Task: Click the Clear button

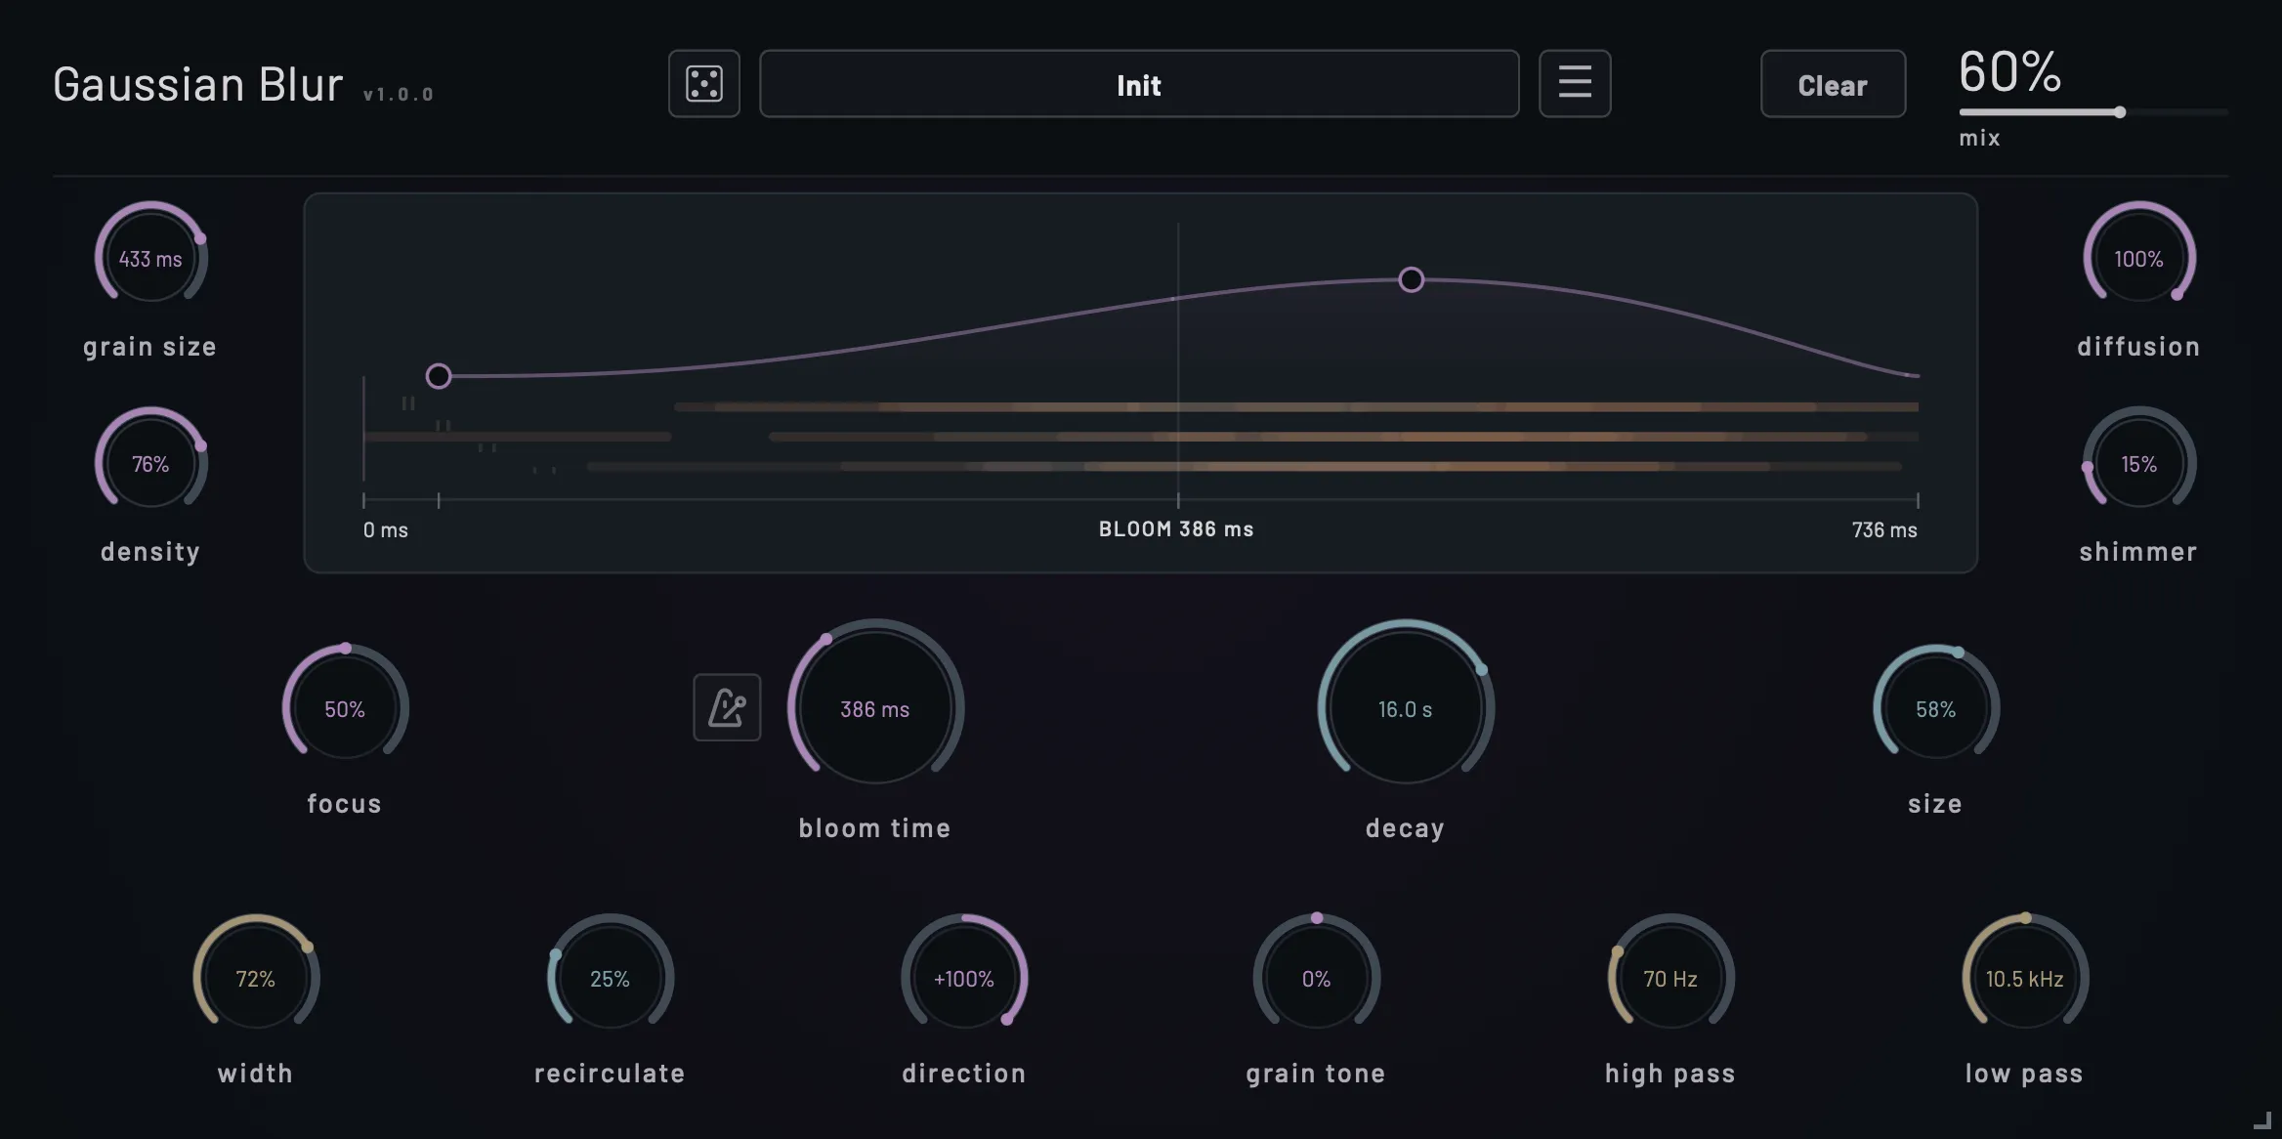Action: [x=1833, y=84]
